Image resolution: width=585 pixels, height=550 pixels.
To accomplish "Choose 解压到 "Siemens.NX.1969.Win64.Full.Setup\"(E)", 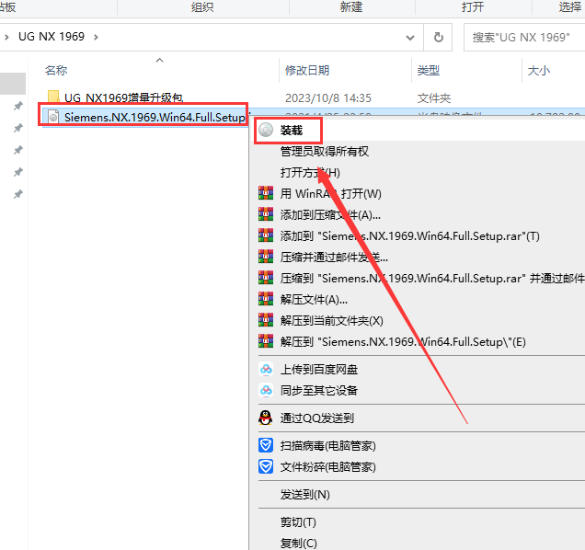I will click(403, 342).
